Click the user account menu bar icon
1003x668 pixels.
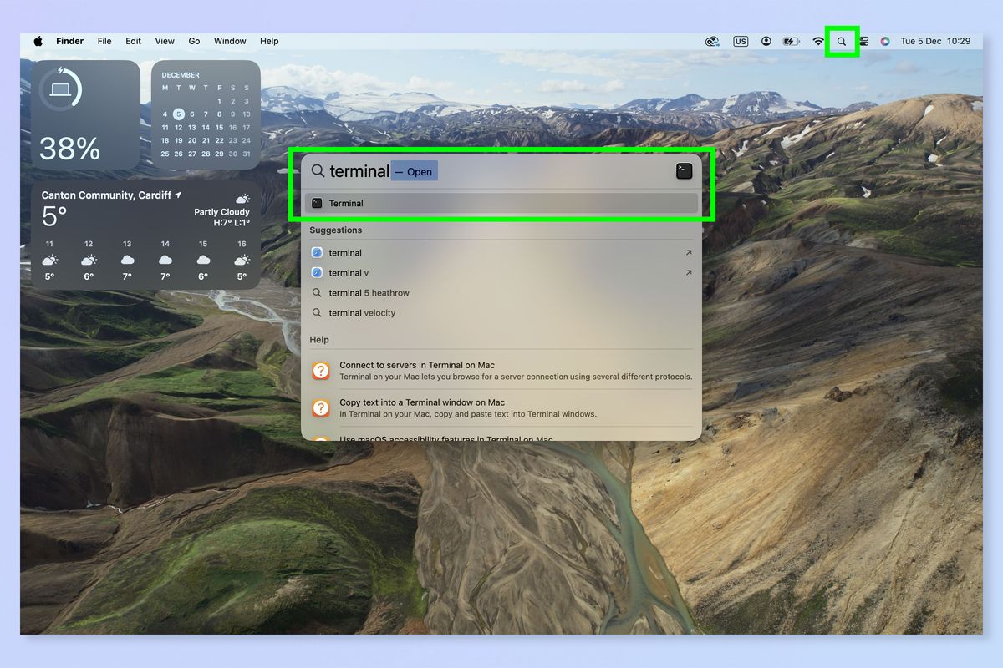pyautogui.click(x=766, y=42)
